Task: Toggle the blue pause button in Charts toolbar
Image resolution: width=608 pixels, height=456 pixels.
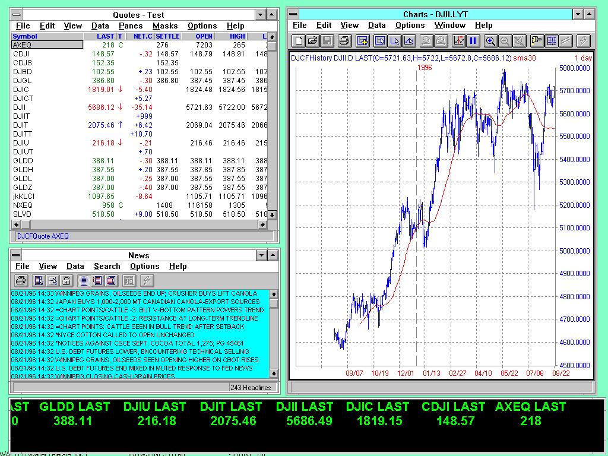Action: coord(473,41)
